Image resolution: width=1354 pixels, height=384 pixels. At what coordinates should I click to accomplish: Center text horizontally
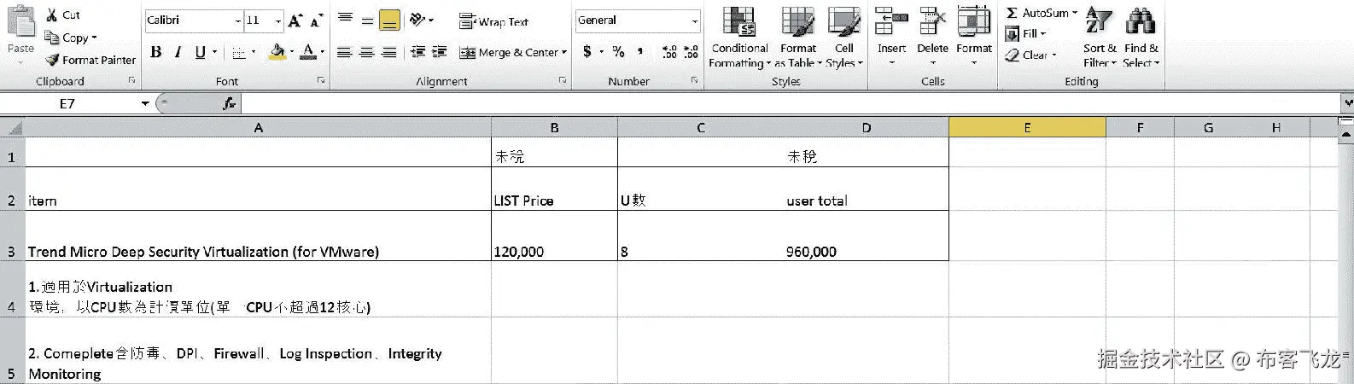click(x=367, y=52)
